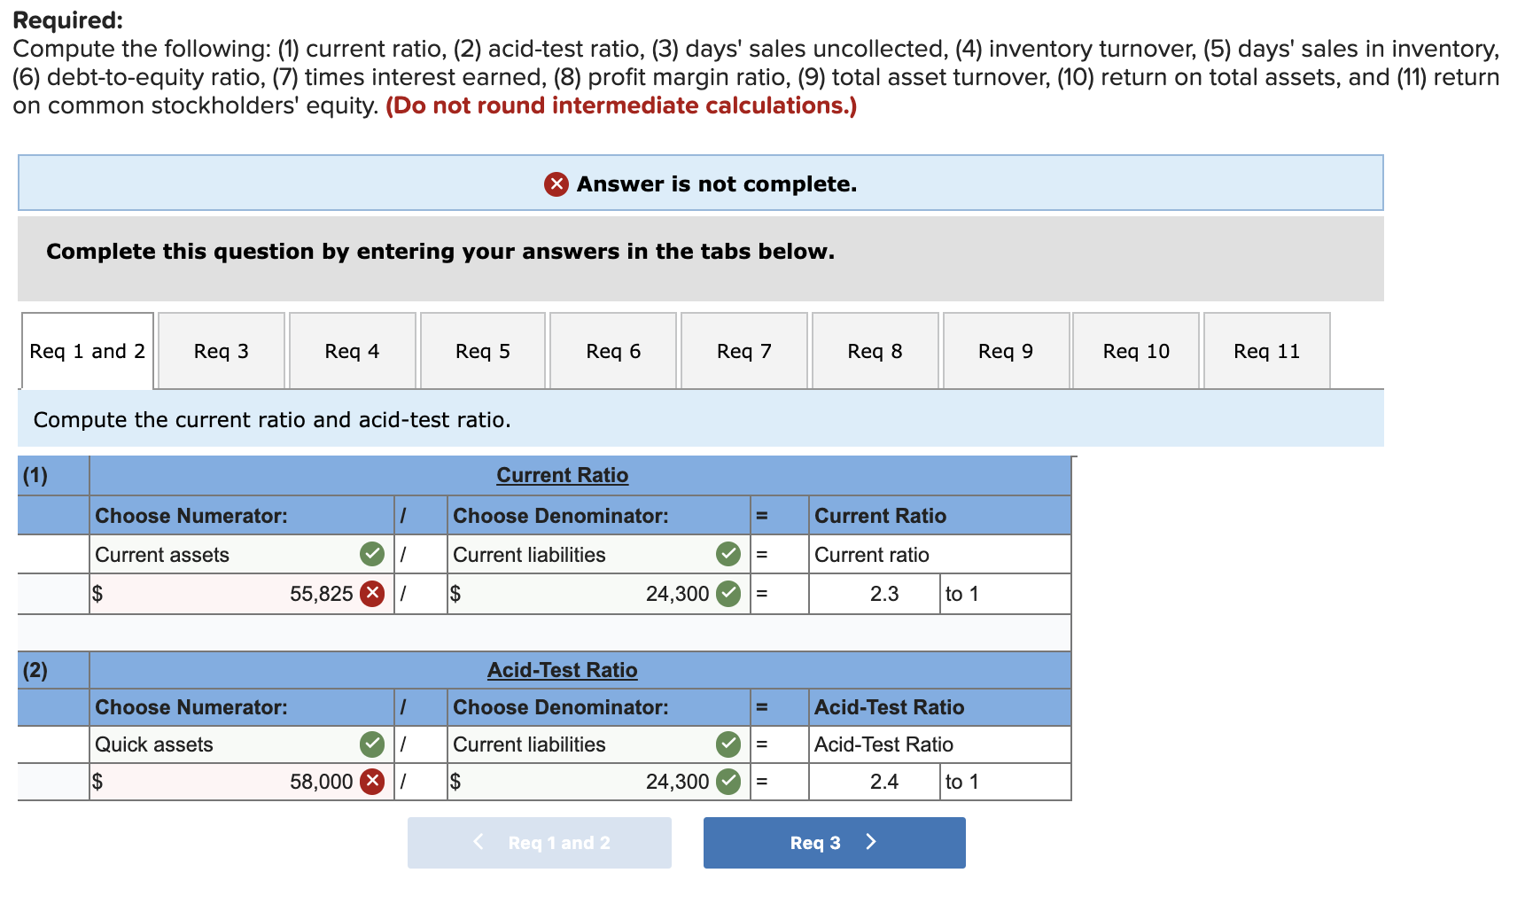
Task: Switch to the Req 11 tab
Action: click(x=1266, y=350)
